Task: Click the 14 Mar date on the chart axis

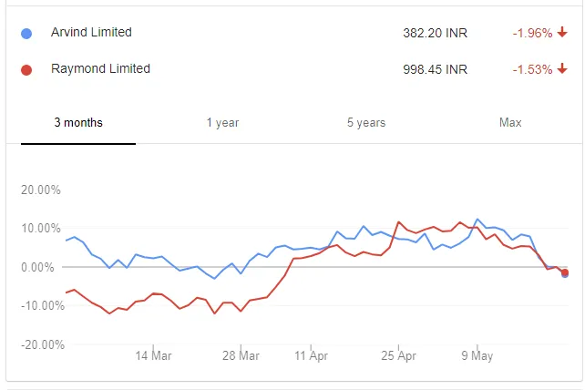Action: pyautogui.click(x=153, y=356)
